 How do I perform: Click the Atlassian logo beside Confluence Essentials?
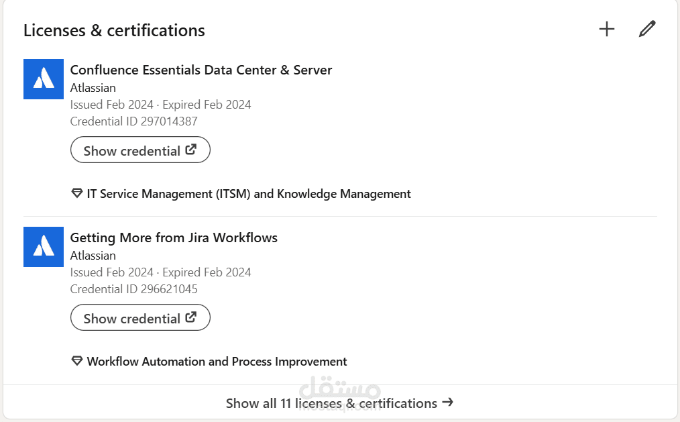(44, 79)
